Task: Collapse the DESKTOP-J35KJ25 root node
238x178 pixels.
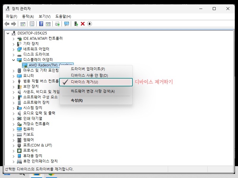Action: (8, 33)
